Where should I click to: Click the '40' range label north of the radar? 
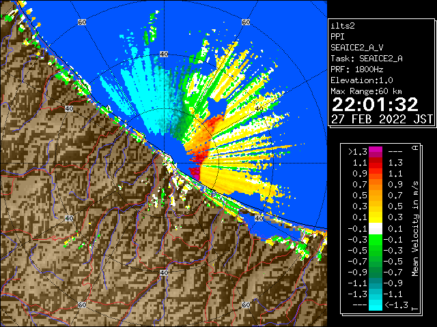[x=164, y=54]
